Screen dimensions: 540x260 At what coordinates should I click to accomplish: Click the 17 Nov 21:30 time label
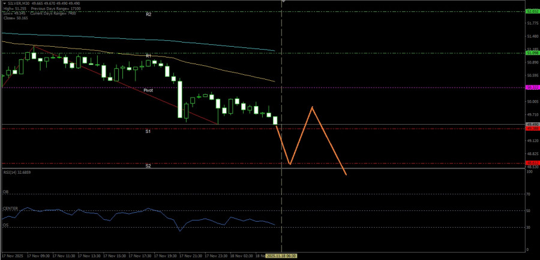coord(190,256)
